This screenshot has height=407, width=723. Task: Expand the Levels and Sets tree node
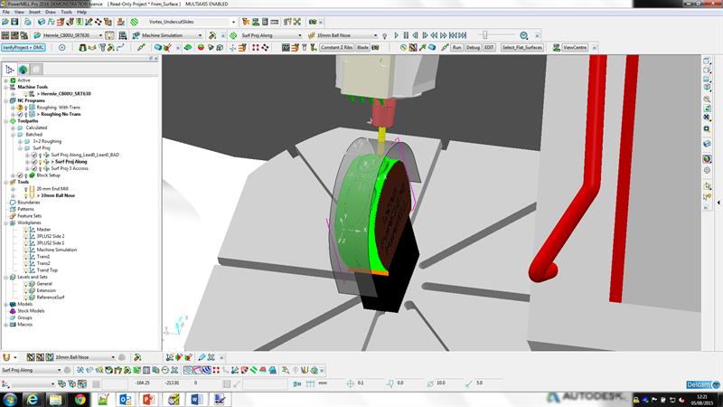pos(6,277)
